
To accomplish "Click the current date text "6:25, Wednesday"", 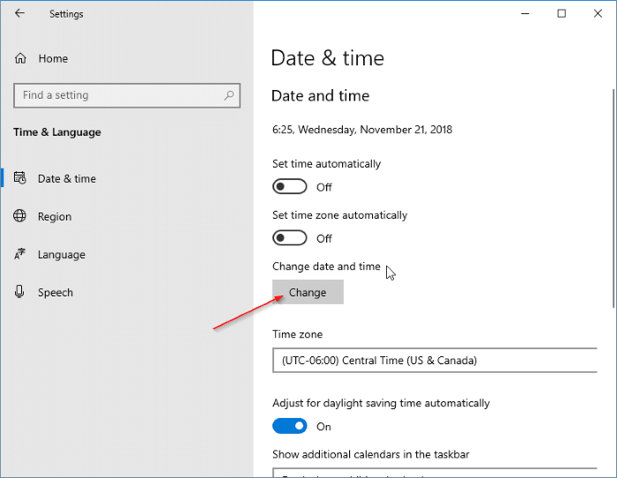I will click(314, 130).
